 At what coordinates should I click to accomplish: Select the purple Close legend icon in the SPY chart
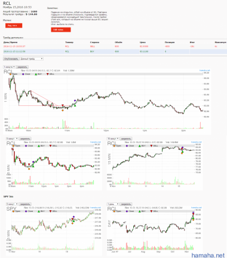[26, 211]
